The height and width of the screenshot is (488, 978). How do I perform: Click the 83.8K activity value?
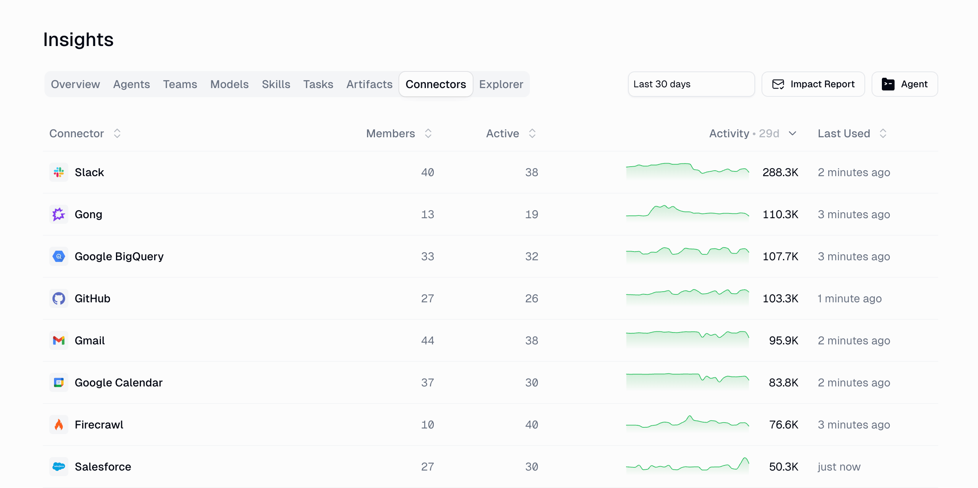[x=783, y=382]
